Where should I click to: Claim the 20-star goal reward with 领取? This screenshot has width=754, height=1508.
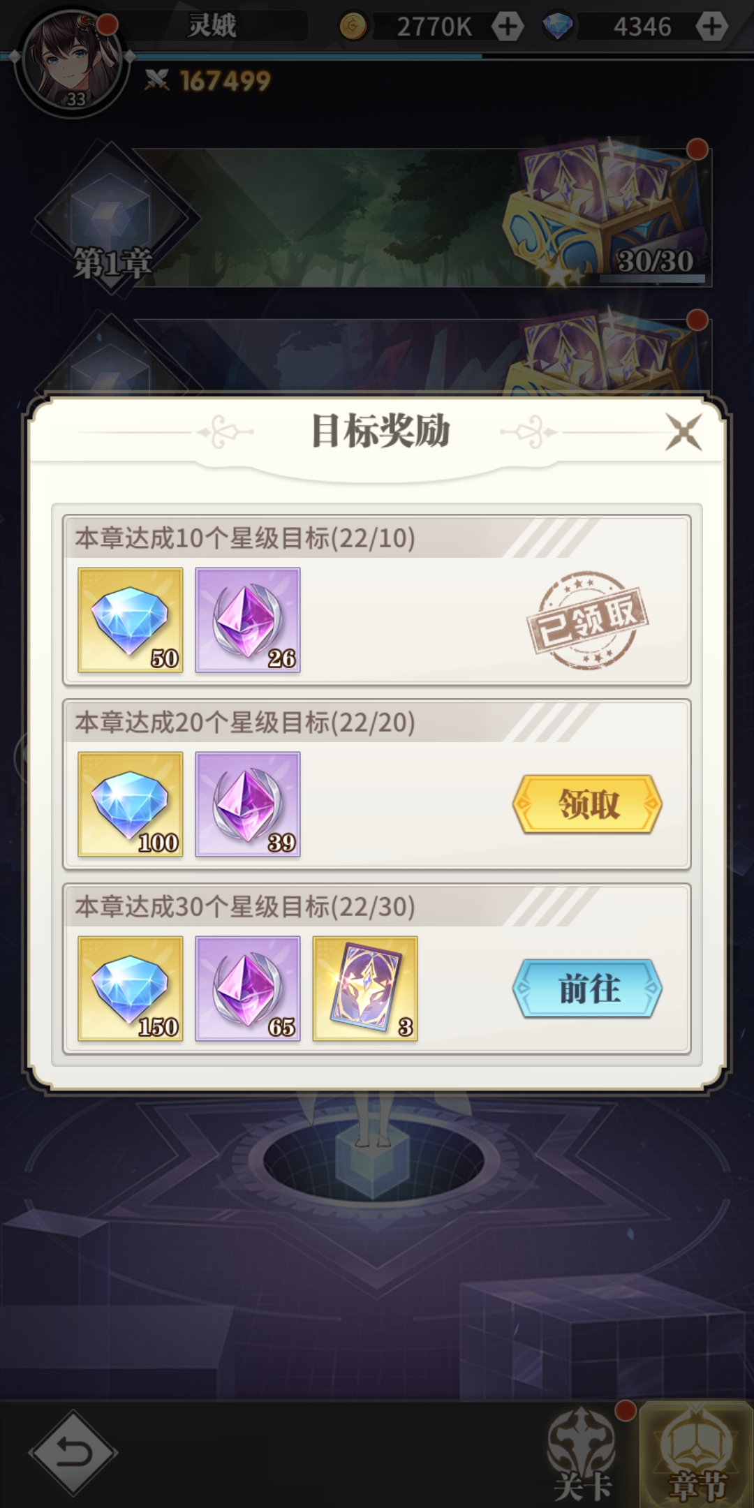point(587,804)
